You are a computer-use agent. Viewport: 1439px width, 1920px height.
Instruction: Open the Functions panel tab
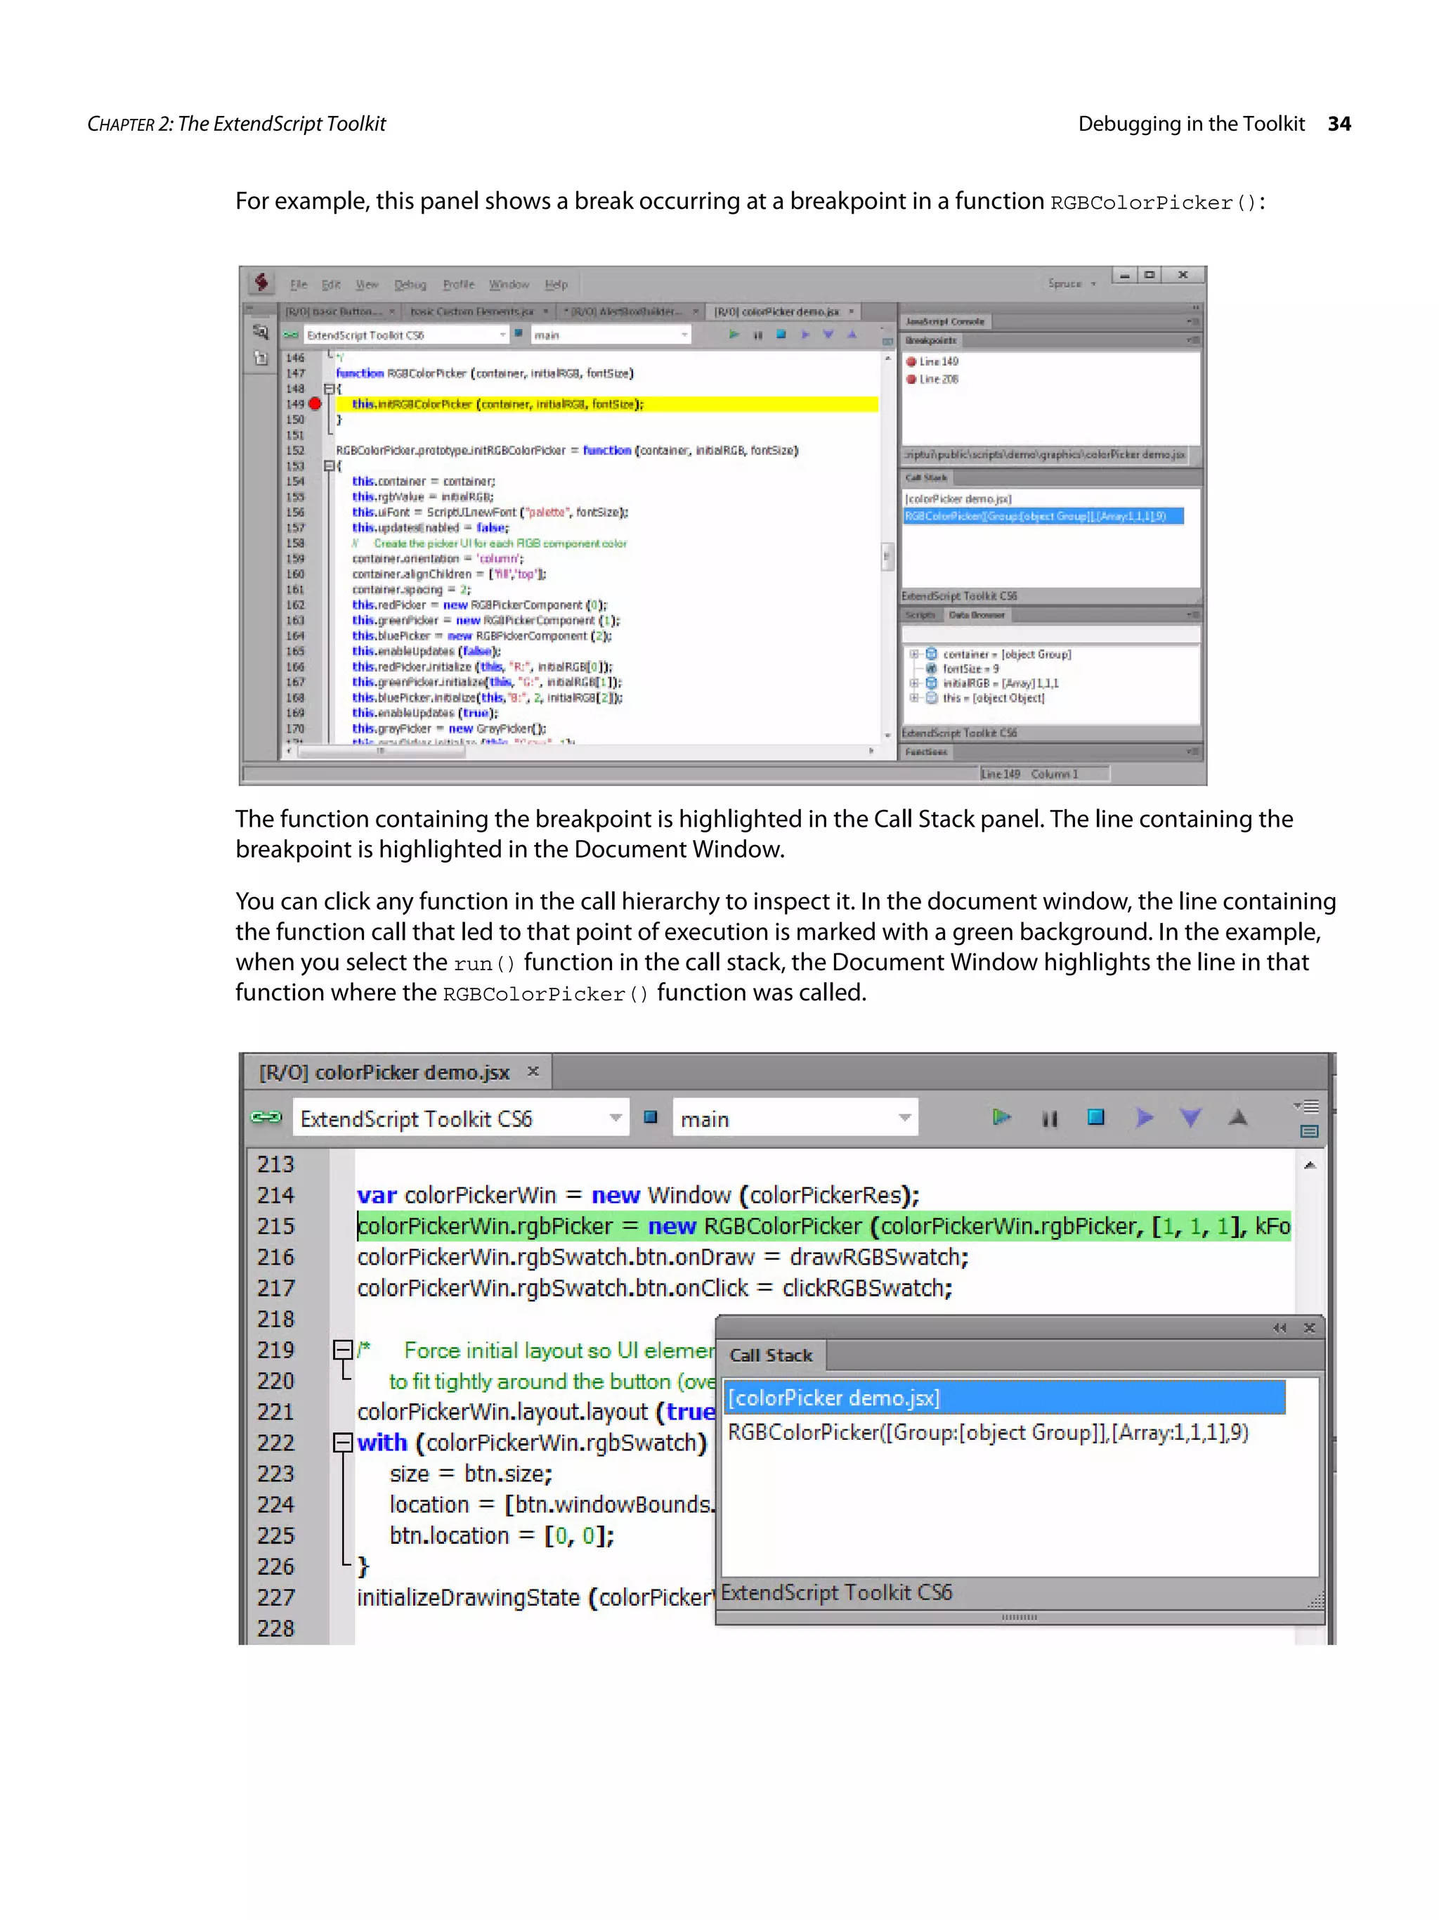(x=926, y=752)
